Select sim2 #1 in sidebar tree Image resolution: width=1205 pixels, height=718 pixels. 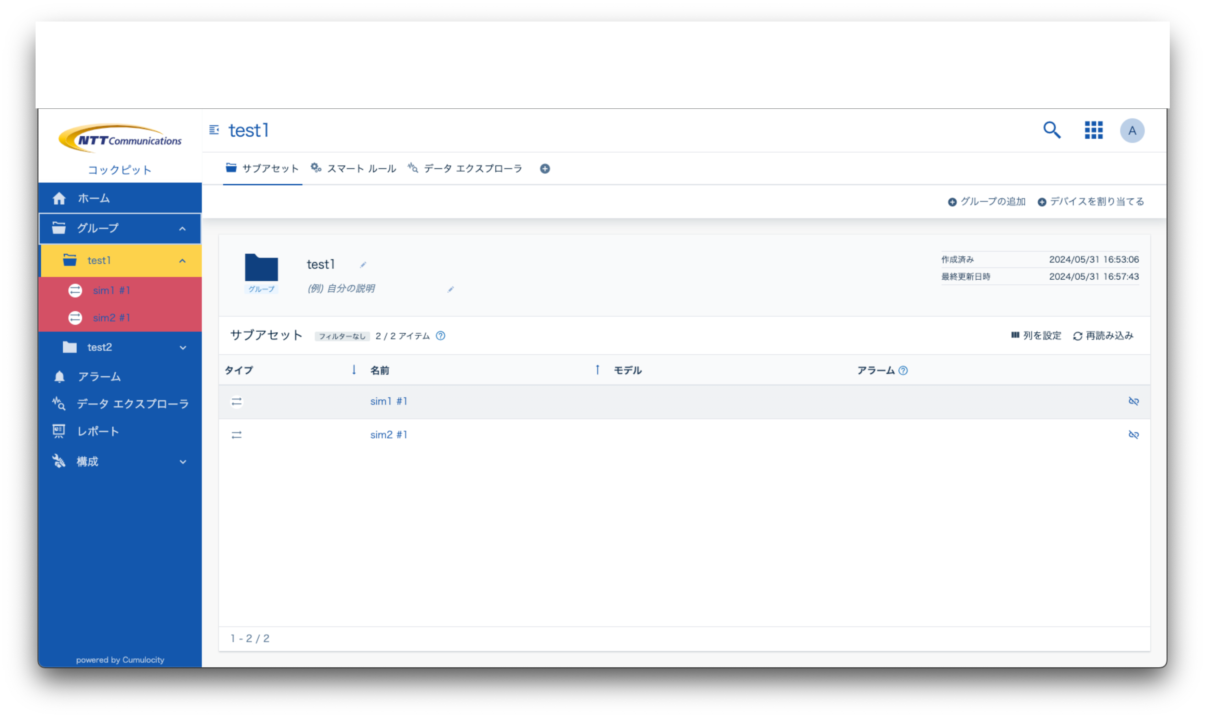pos(120,318)
